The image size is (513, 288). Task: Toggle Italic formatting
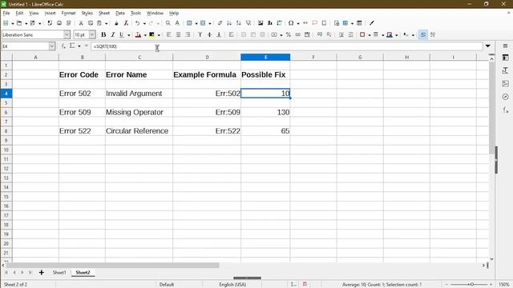(113, 34)
